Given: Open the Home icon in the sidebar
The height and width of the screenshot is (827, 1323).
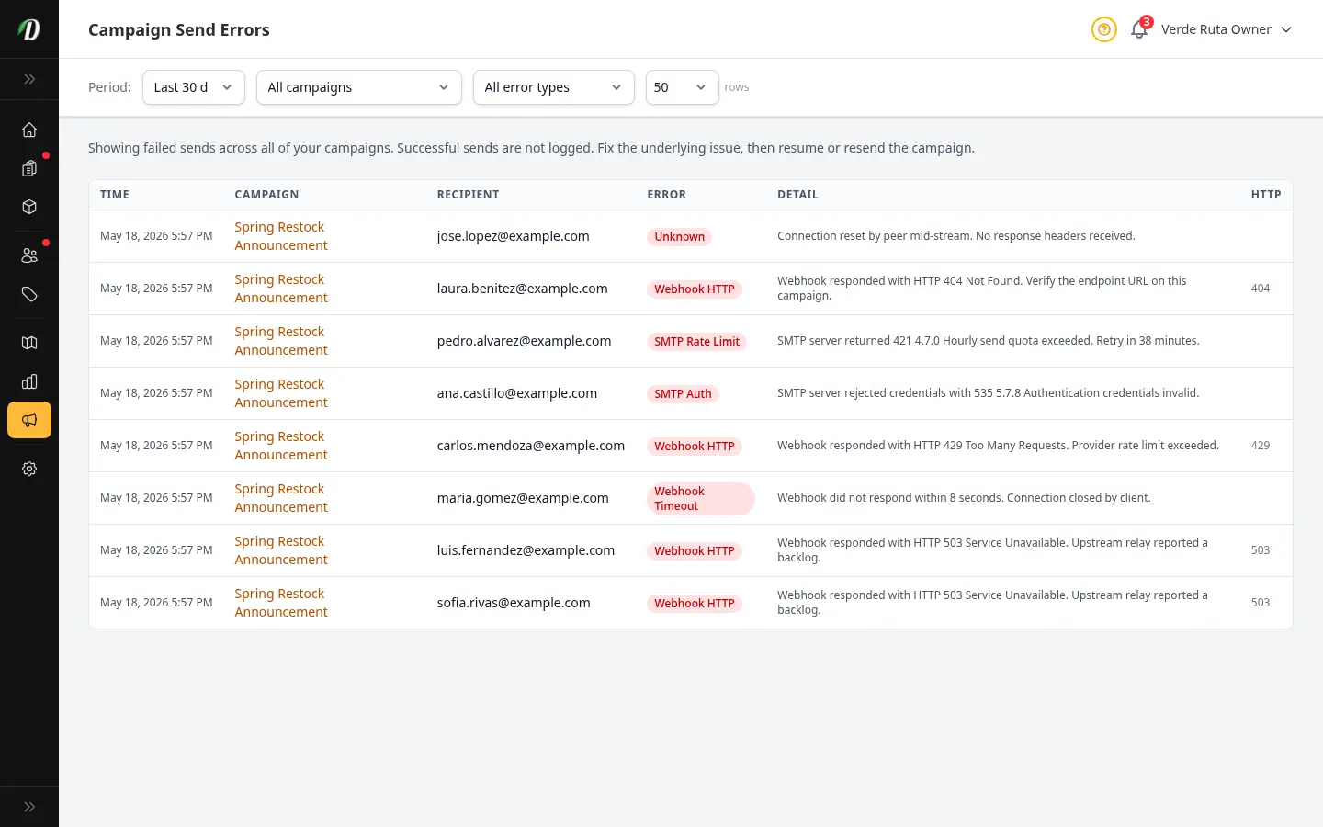Looking at the screenshot, I should (29, 130).
